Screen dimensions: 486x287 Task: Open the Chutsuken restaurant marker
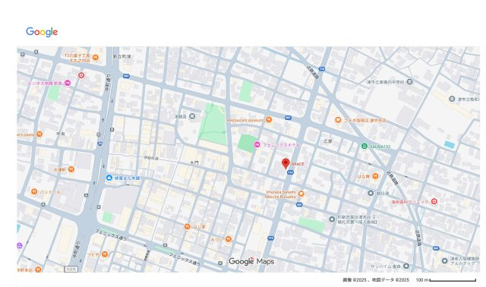71,169
